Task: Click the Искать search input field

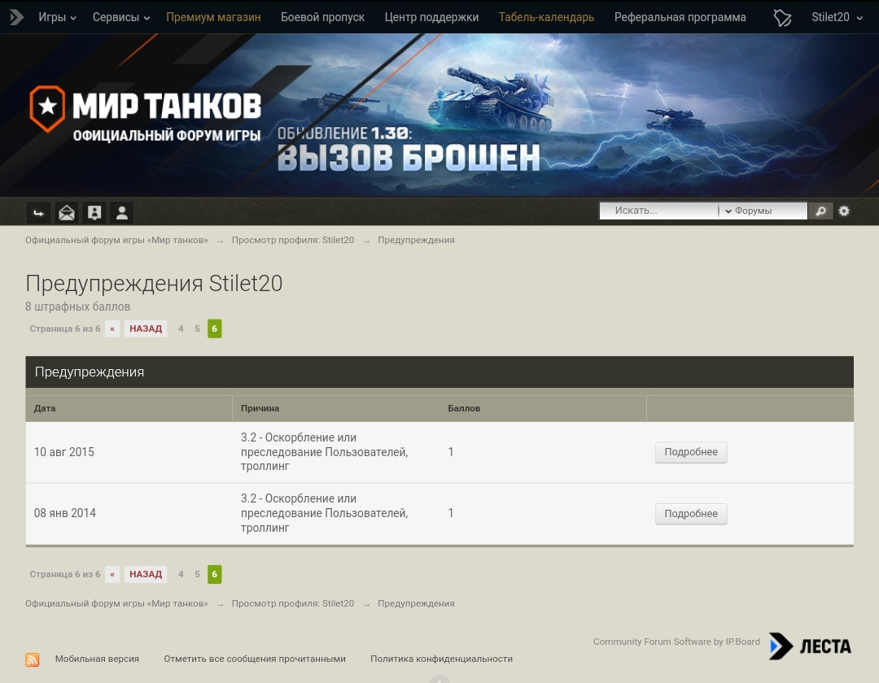Action: coord(659,211)
